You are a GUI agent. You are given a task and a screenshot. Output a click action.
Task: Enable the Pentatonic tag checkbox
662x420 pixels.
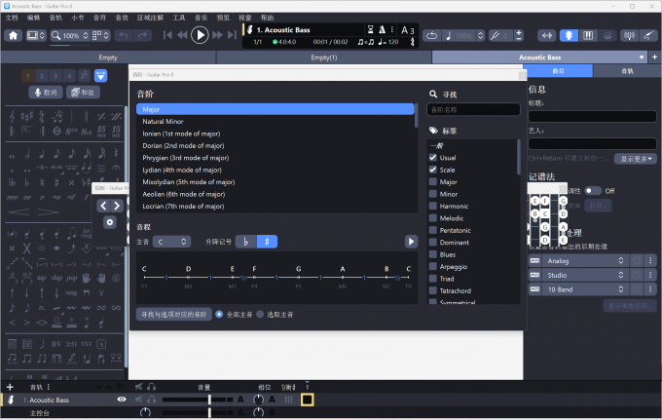tap(433, 230)
